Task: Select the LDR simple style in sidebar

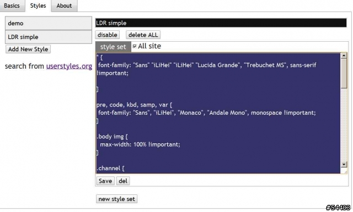Action: 49,37
